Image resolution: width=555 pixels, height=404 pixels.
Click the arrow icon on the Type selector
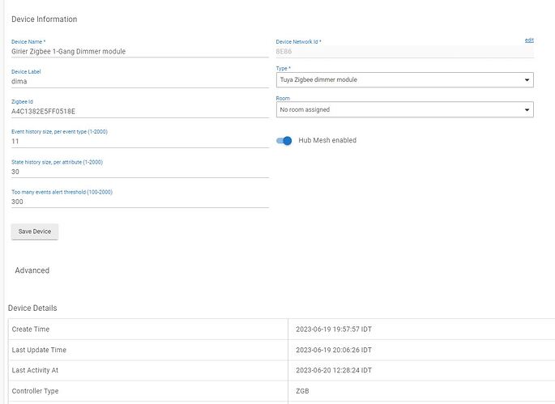527,80
